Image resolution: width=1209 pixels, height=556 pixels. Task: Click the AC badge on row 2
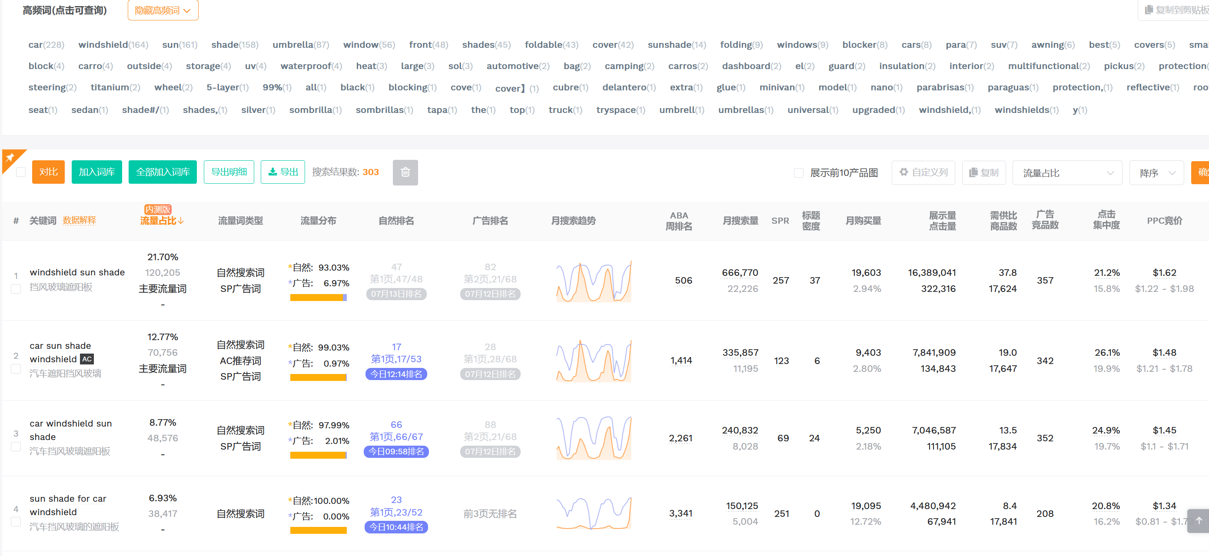(x=87, y=359)
